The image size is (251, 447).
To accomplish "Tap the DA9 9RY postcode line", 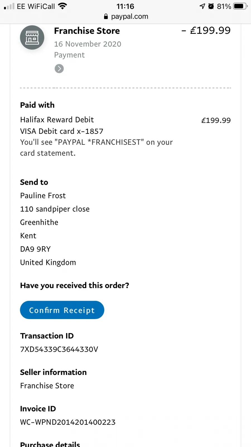I will tap(35, 249).
